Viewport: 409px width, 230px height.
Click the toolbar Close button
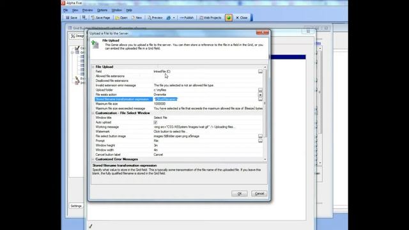coord(242,18)
